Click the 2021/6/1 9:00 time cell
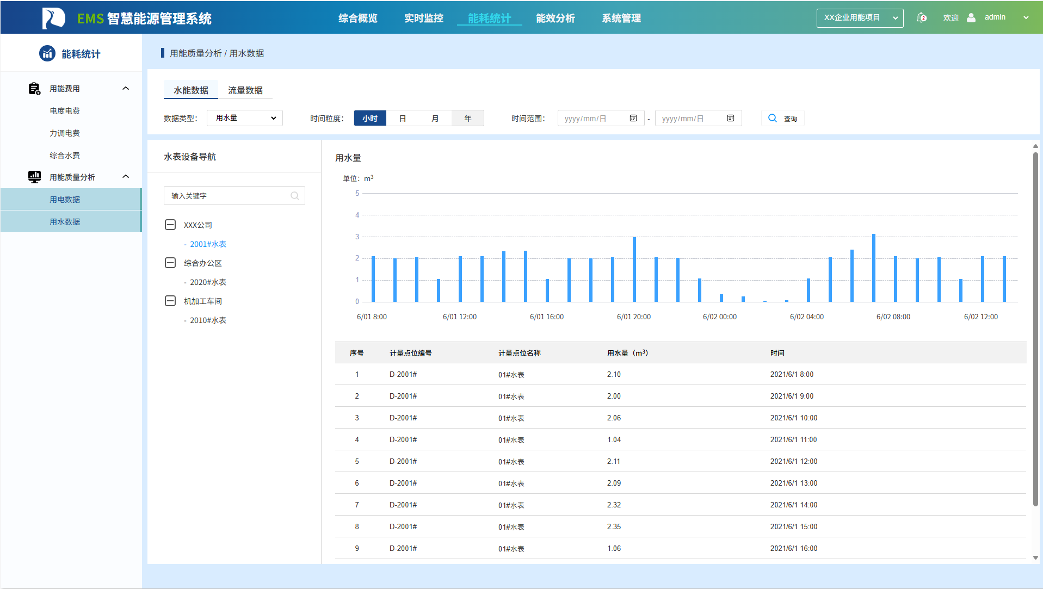This screenshot has width=1043, height=589. point(792,396)
